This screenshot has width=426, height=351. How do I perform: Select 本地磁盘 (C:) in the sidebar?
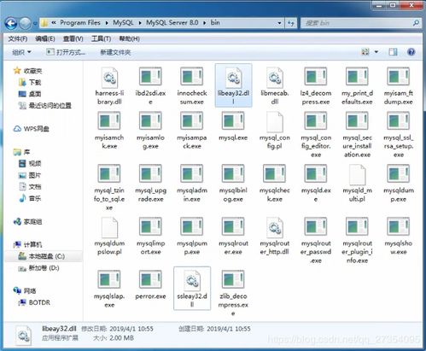(x=42, y=256)
